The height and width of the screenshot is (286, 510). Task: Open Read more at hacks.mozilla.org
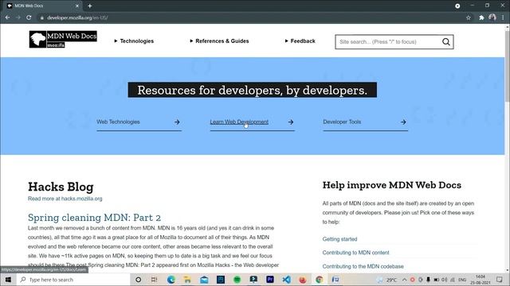coord(65,199)
